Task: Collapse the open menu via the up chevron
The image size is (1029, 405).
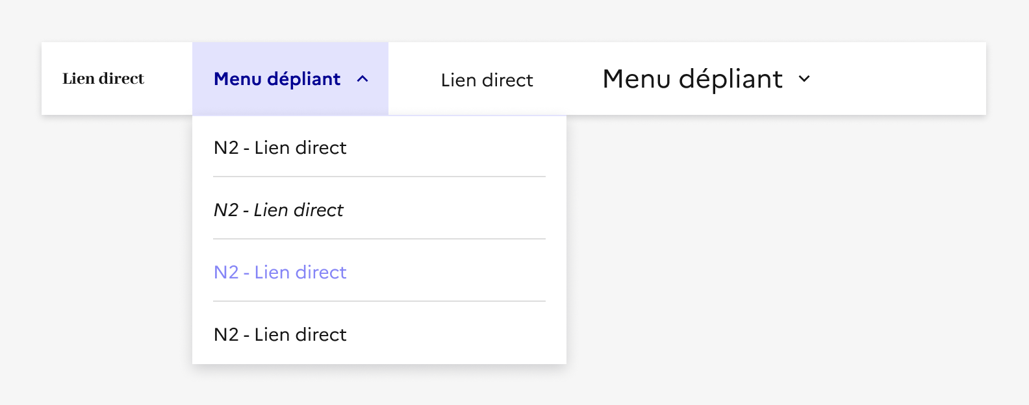Action: [x=362, y=79]
